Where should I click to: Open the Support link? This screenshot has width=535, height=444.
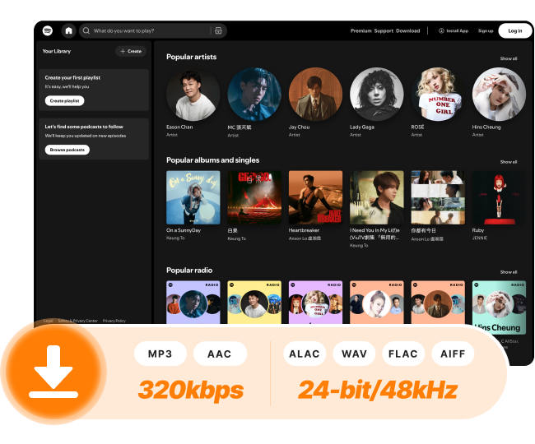click(384, 30)
